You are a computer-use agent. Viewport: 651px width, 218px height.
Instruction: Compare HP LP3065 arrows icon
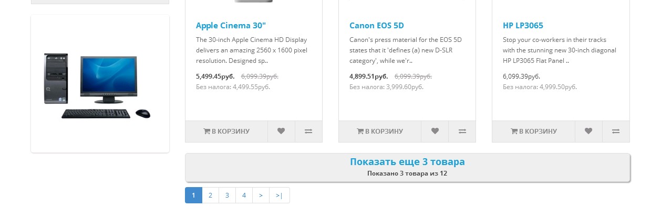(x=616, y=132)
